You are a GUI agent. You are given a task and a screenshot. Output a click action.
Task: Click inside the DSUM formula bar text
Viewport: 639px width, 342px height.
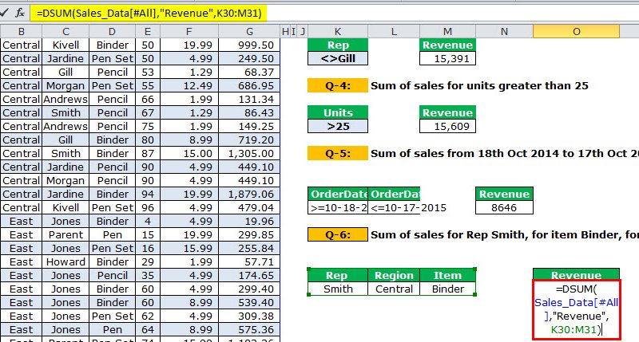click(149, 13)
